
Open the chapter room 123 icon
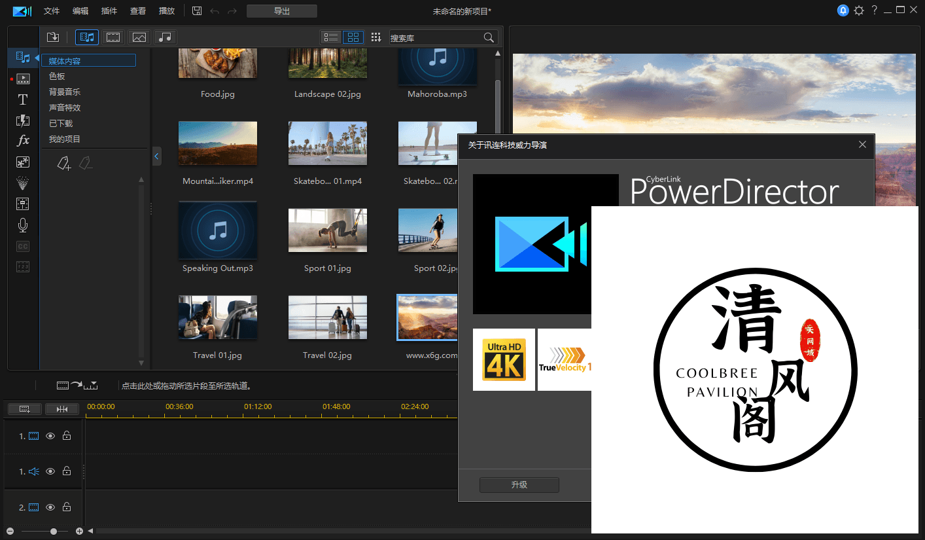tap(23, 267)
